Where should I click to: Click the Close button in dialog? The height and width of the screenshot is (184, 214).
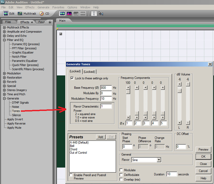click(203, 164)
